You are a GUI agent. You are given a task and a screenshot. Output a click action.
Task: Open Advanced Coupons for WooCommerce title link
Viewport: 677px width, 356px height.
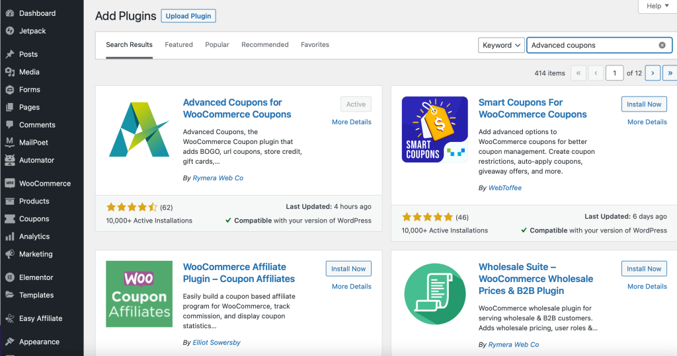pos(237,108)
